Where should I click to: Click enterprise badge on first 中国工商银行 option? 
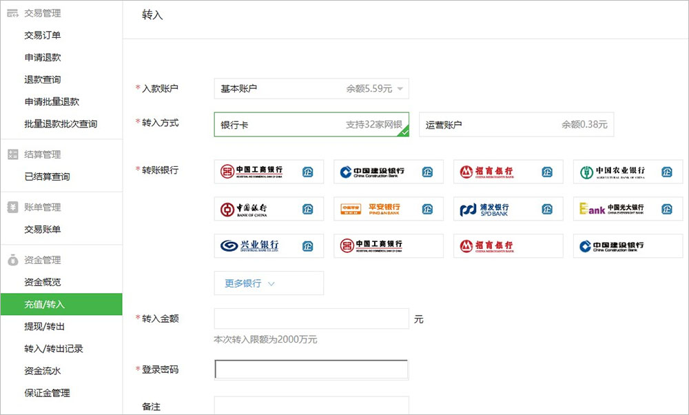click(x=308, y=172)
